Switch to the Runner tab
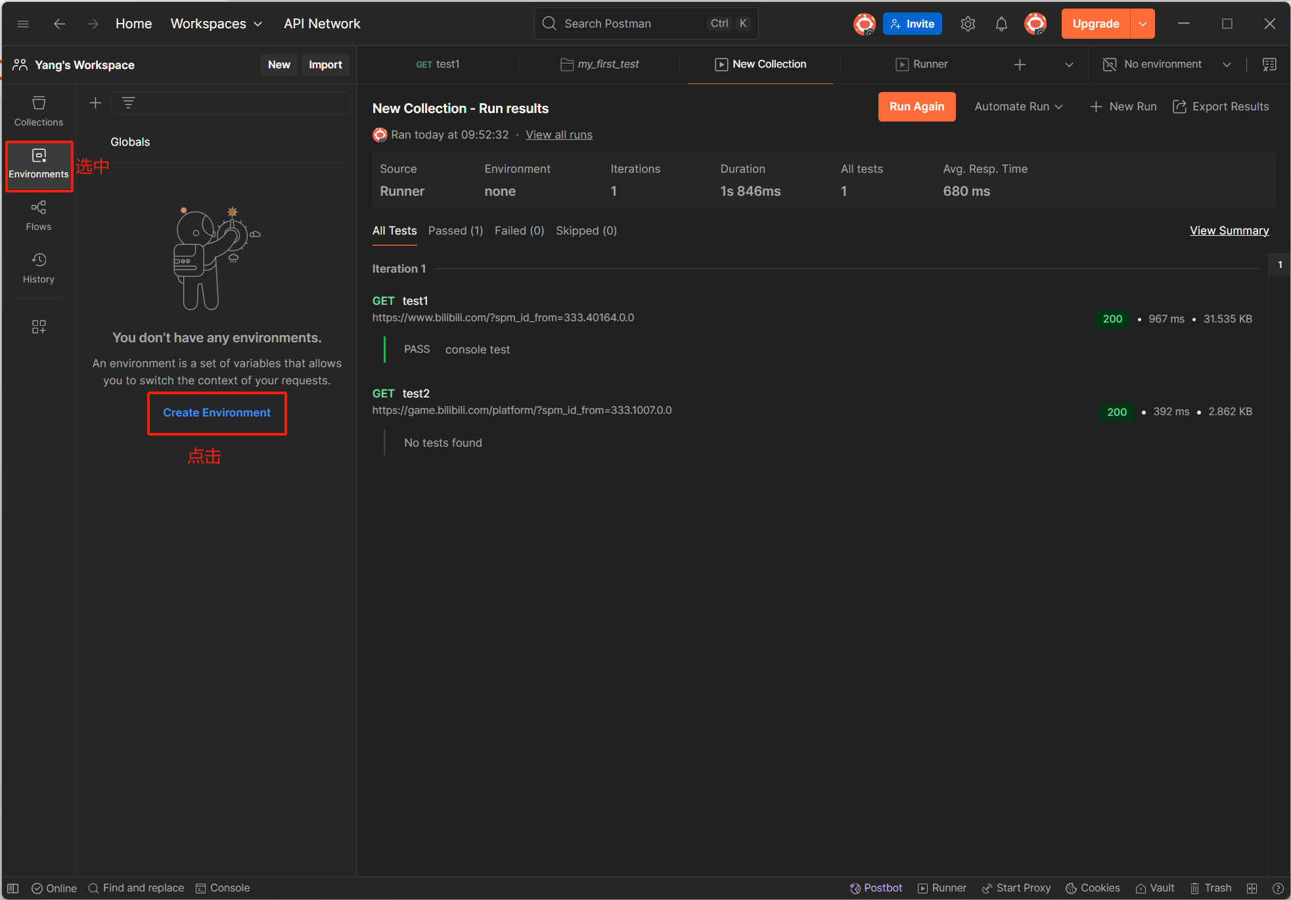The image size is (1291, 900). [922, 64]
